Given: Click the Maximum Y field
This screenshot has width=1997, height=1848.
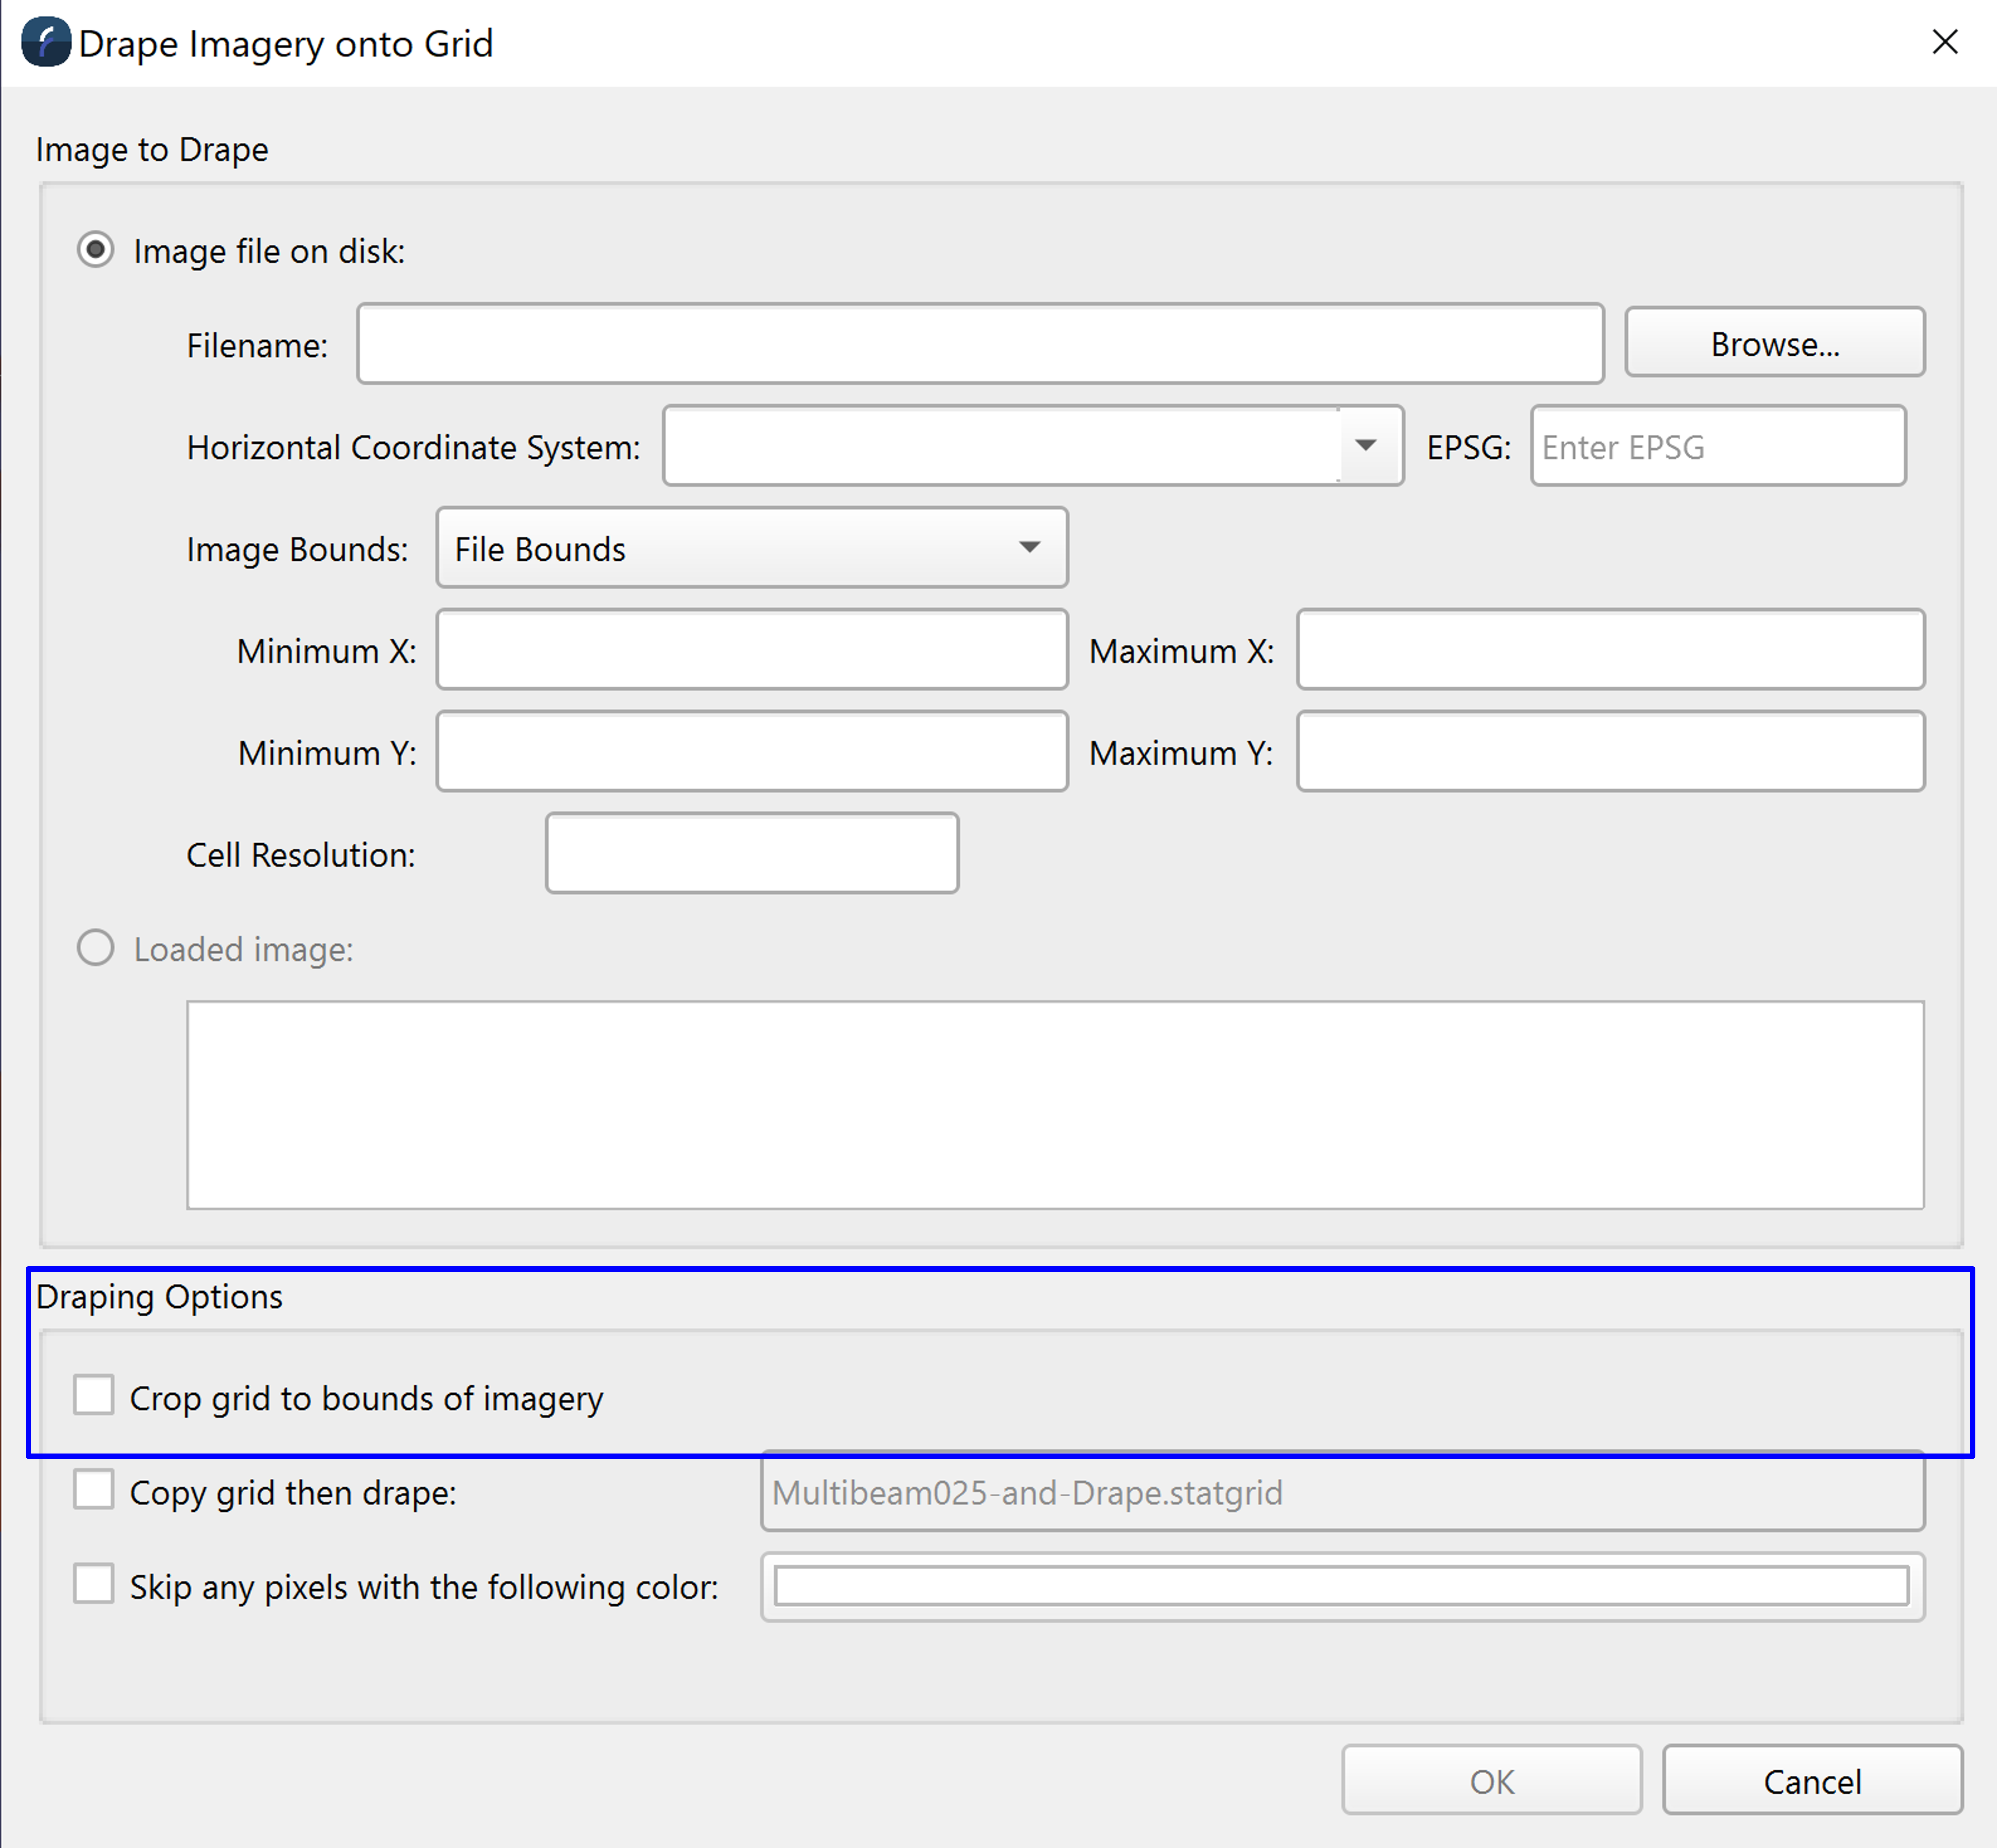Looking at the screenshot, I should [1610, 752].
